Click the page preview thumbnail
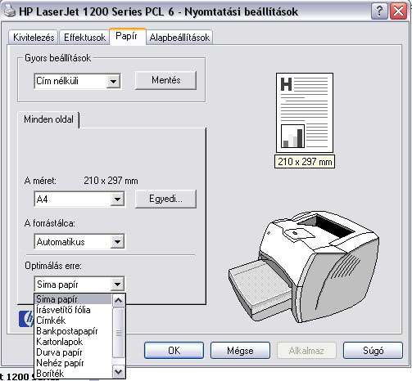The image size is (412, 381). (305, 113)
